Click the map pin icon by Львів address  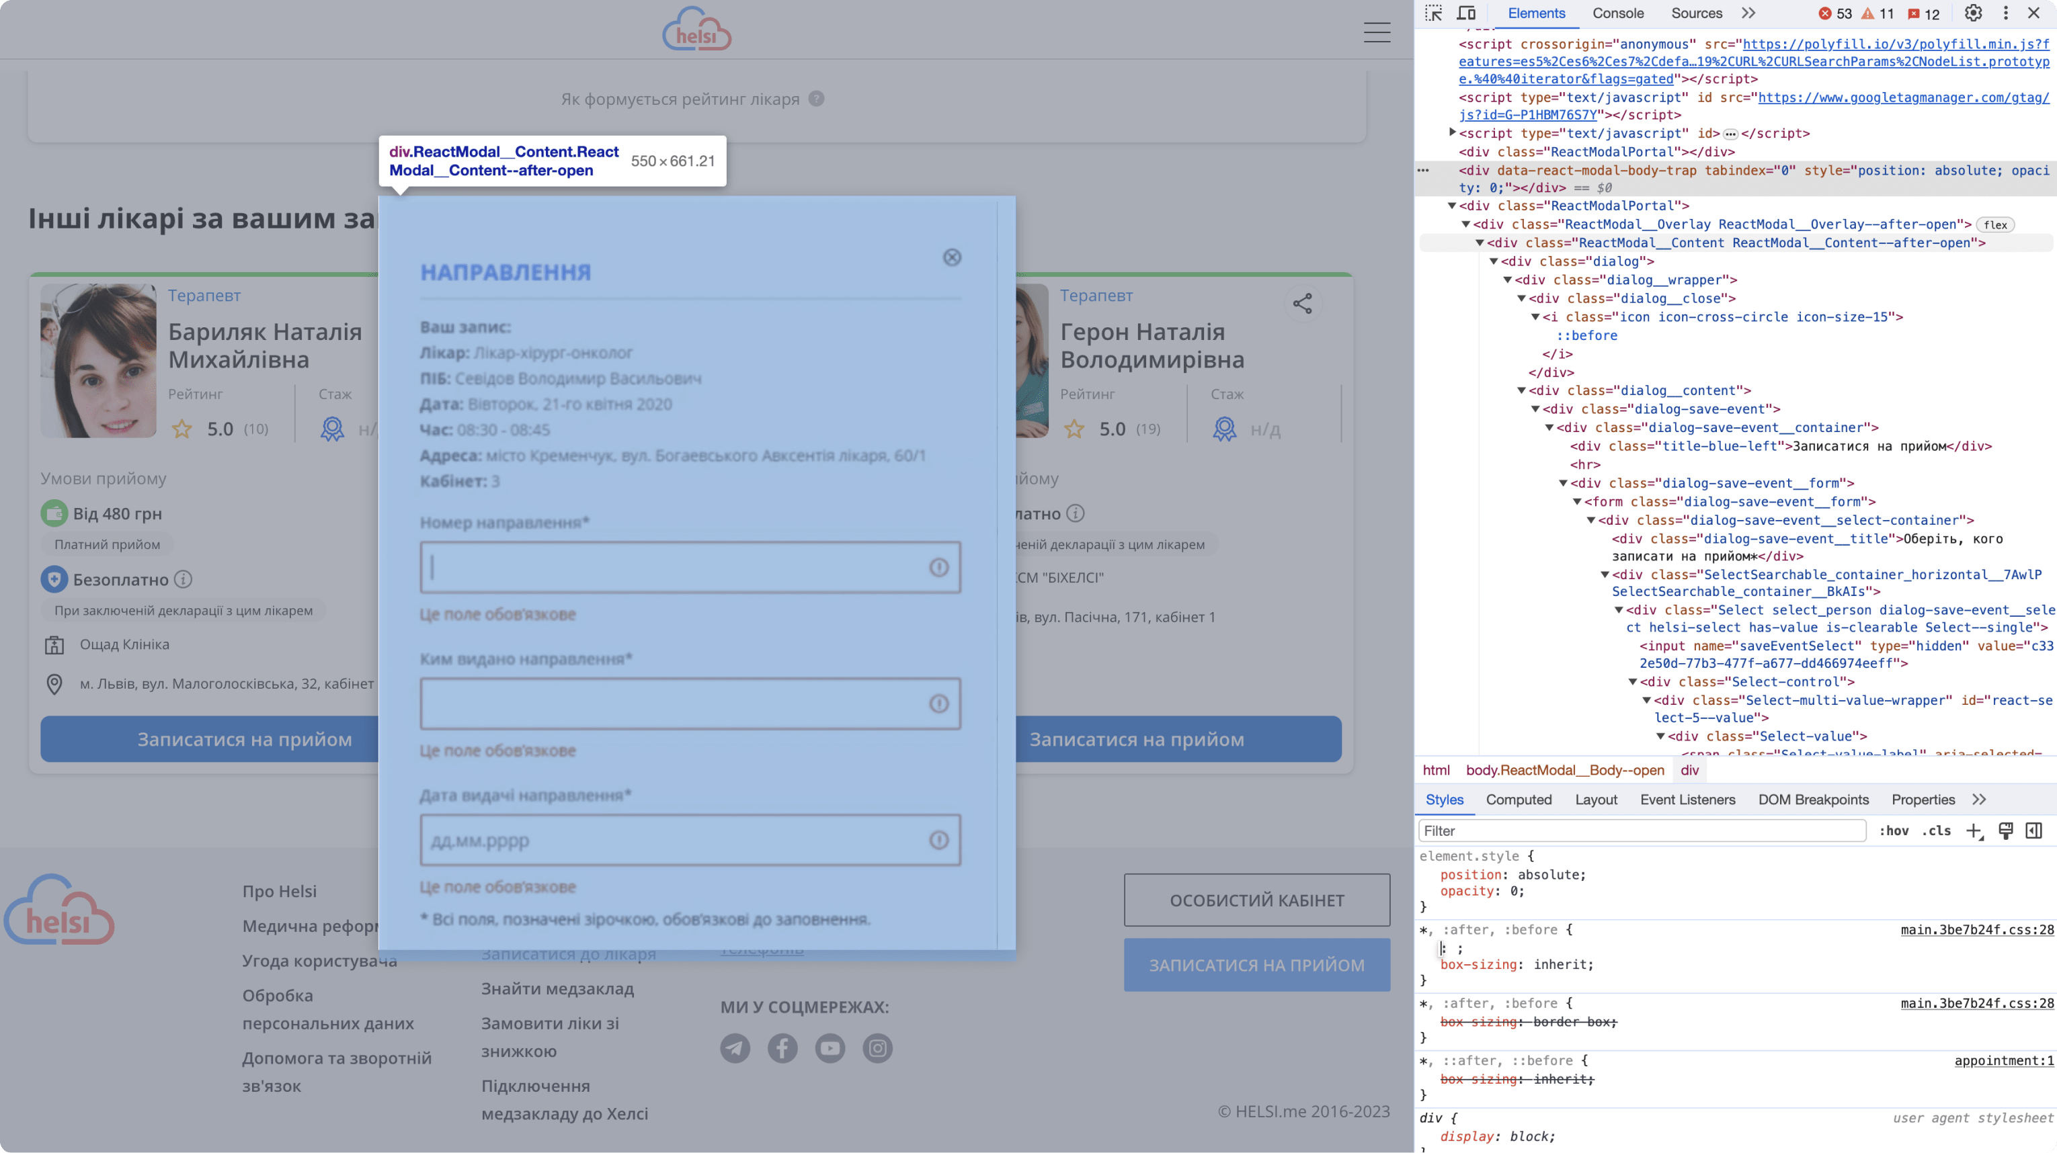54,684
